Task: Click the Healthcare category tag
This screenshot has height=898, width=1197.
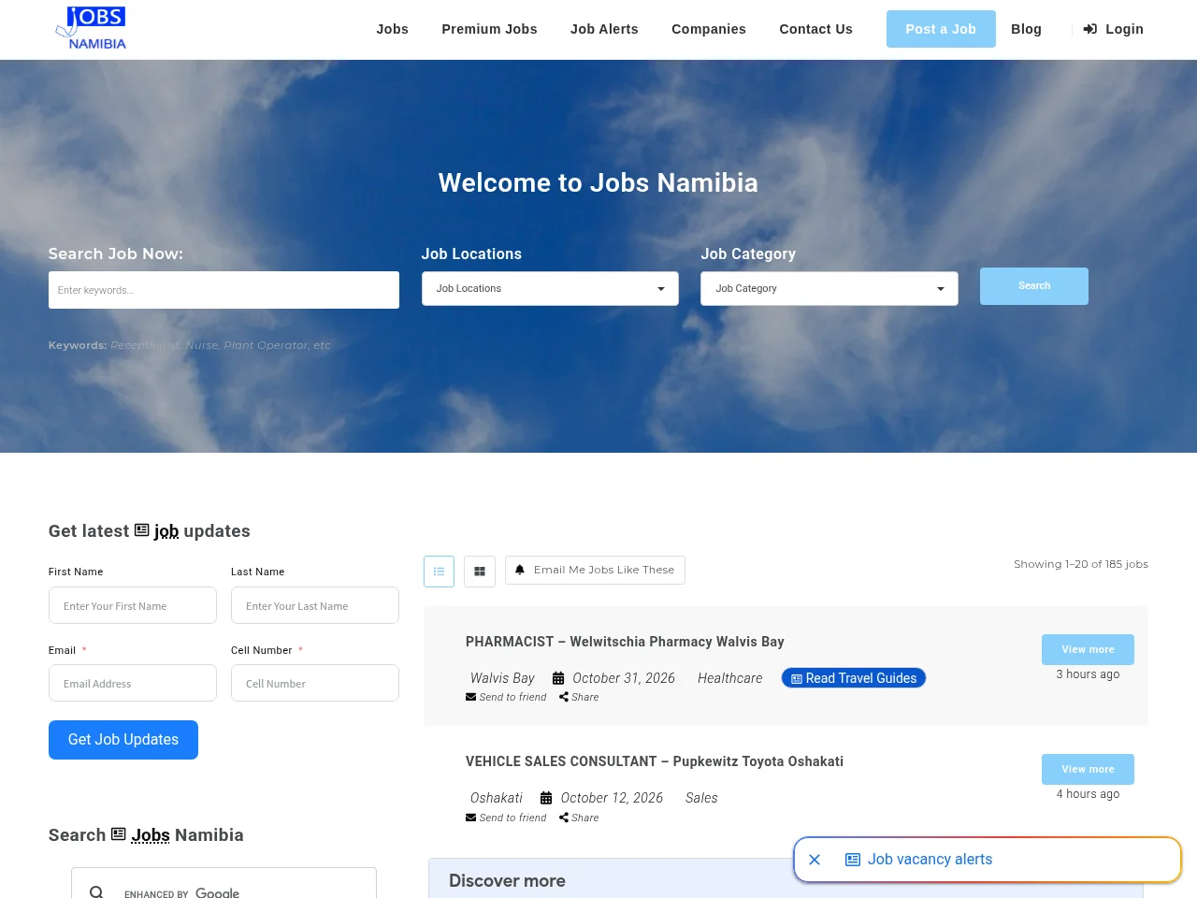Action: [x=729, y=678]
